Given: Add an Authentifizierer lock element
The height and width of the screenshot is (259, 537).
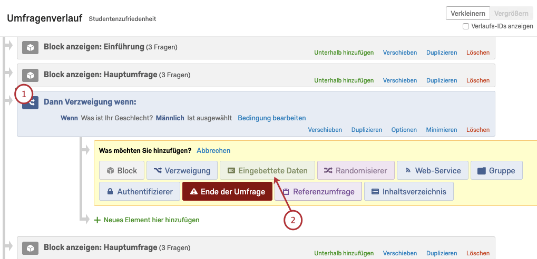Looking at the screenshot, I should [x=139, y=191].
